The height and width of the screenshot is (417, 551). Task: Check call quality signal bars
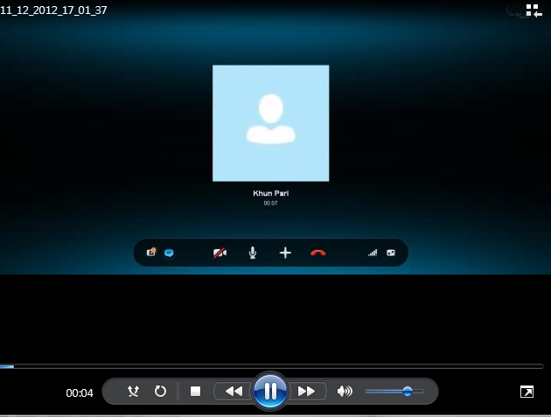(373, 253)
